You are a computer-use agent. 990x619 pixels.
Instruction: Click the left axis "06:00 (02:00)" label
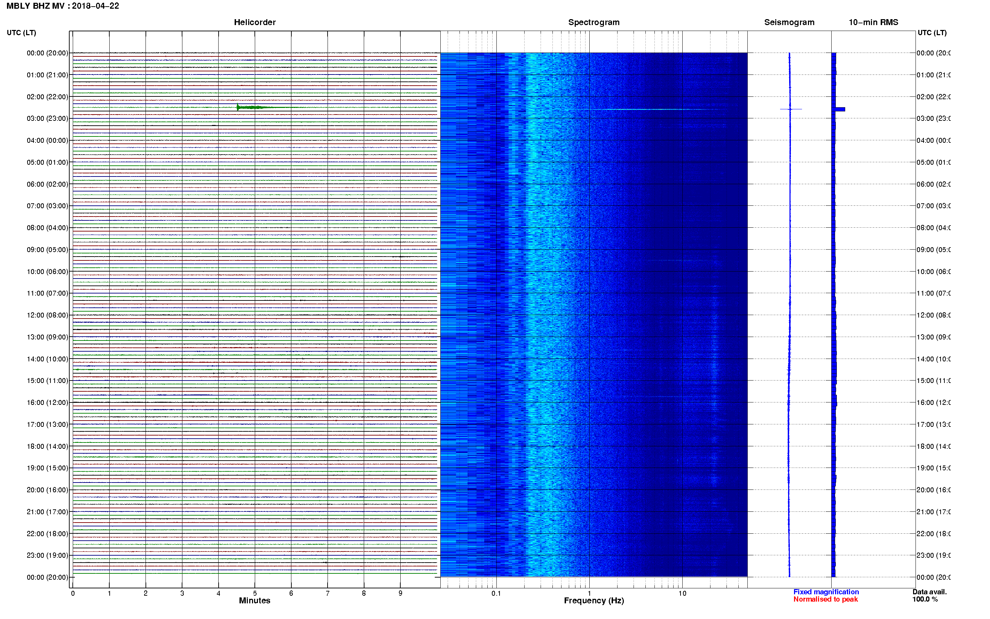click(47, 184)
